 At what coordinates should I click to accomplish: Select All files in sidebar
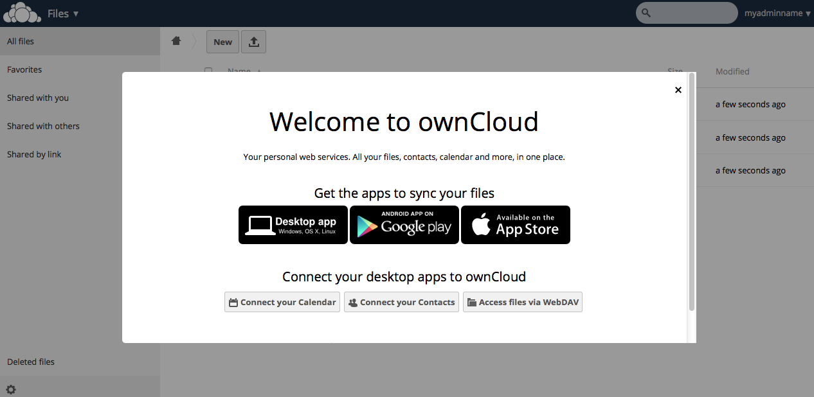pos(80,41)
